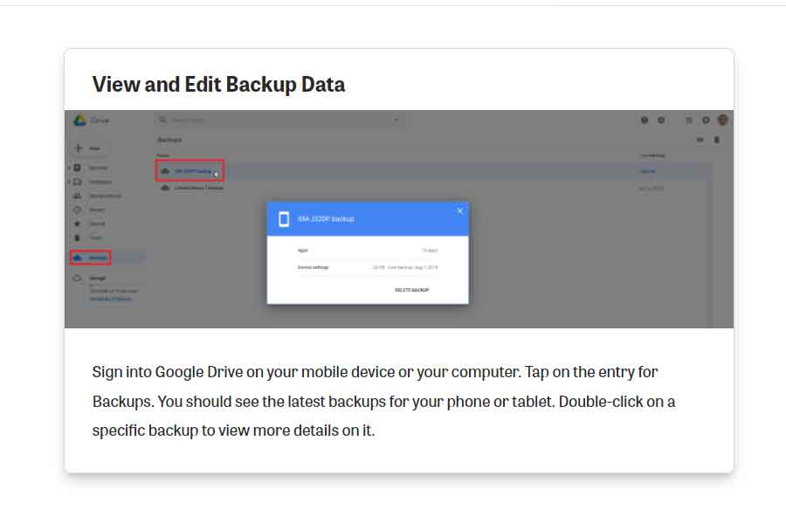The image size is (786, 524).
Task: Open My Drive in the sidebar
Action: 97,168
